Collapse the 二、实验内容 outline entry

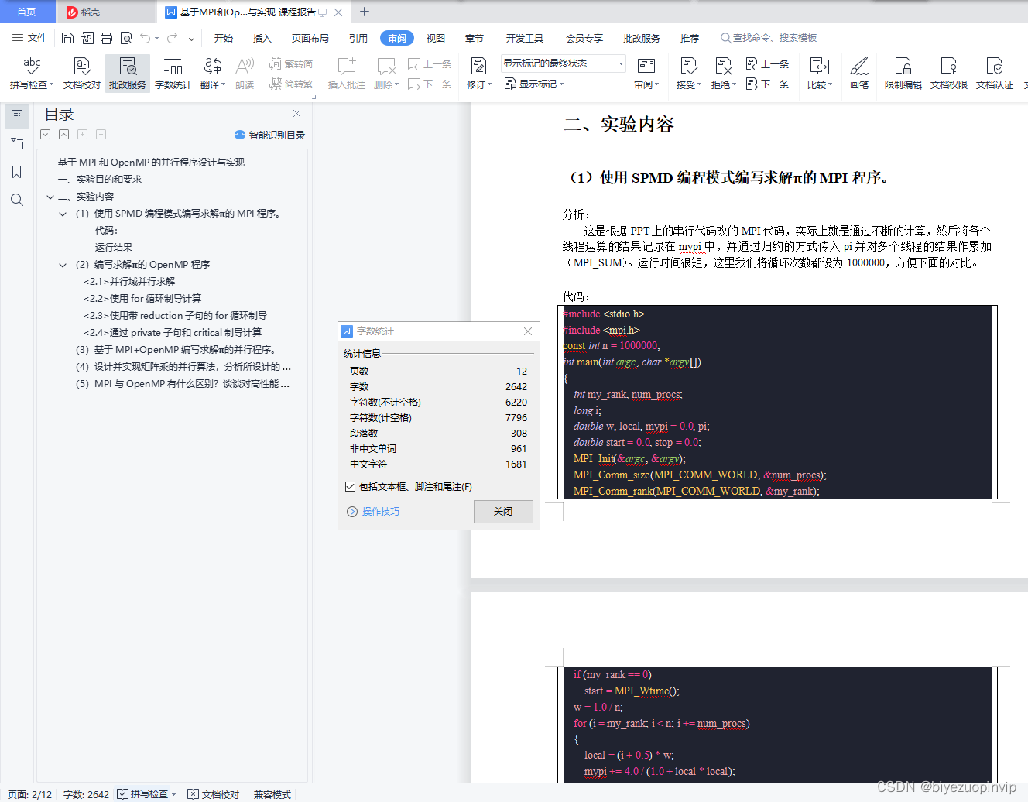tap(50, 196)
